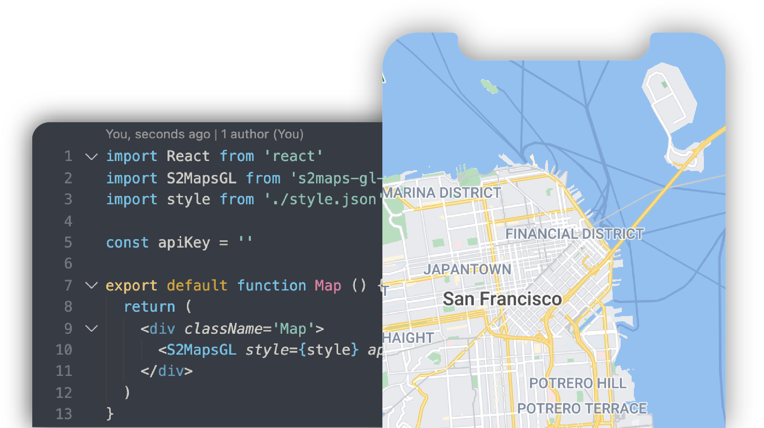Click the POTRERO HILL label on the map
The width and height of the screenshot is (764, 428).
click(578, 383)
